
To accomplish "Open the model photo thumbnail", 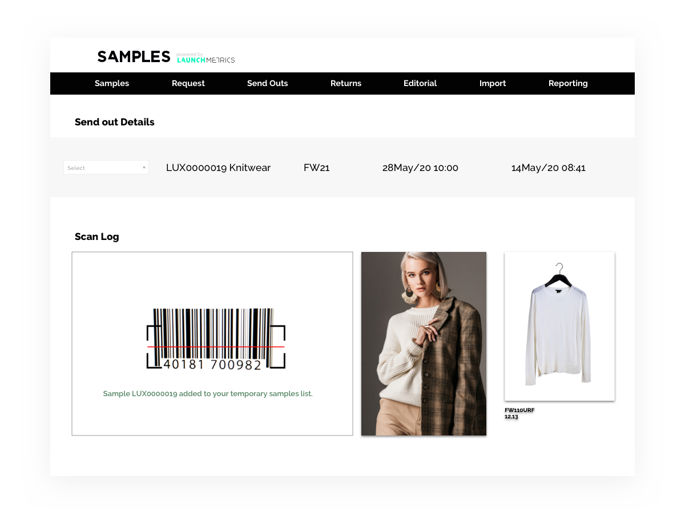I will click(424, 344).
